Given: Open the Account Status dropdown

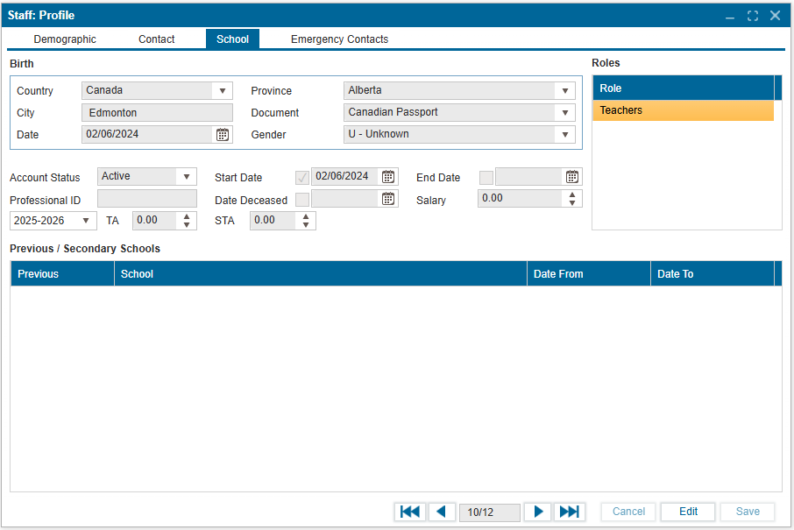Looking at the screenshot, I should coord(186,177).
